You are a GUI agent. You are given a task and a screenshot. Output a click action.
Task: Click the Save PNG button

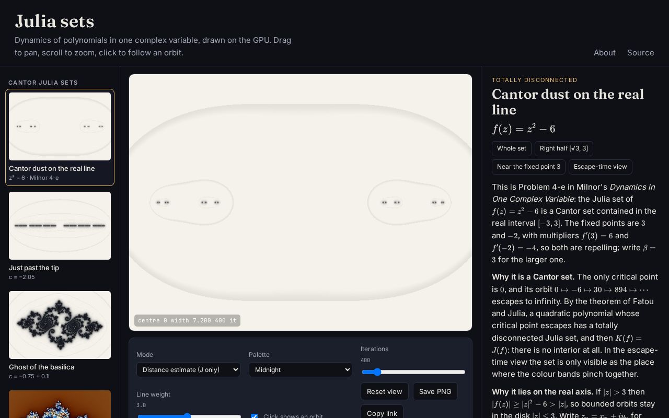point(435,391)
